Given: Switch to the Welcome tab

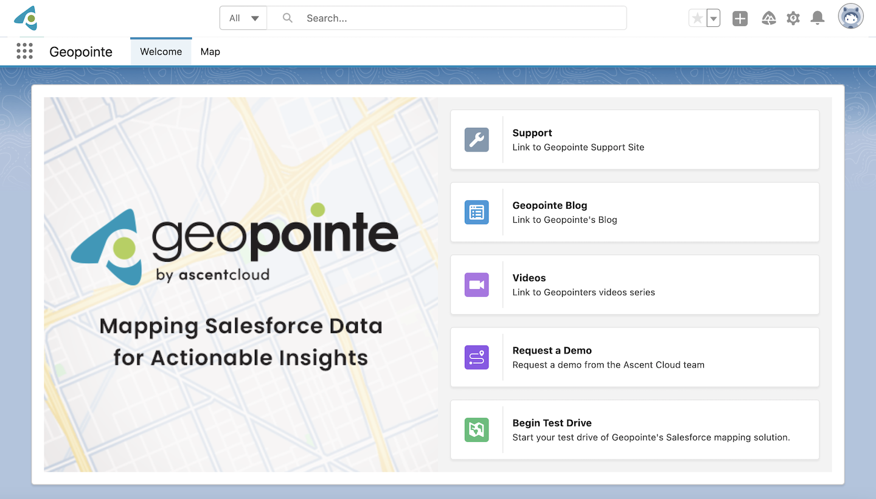Looking at the screenshot, I should pyautogui.click(x=161, y=52).
